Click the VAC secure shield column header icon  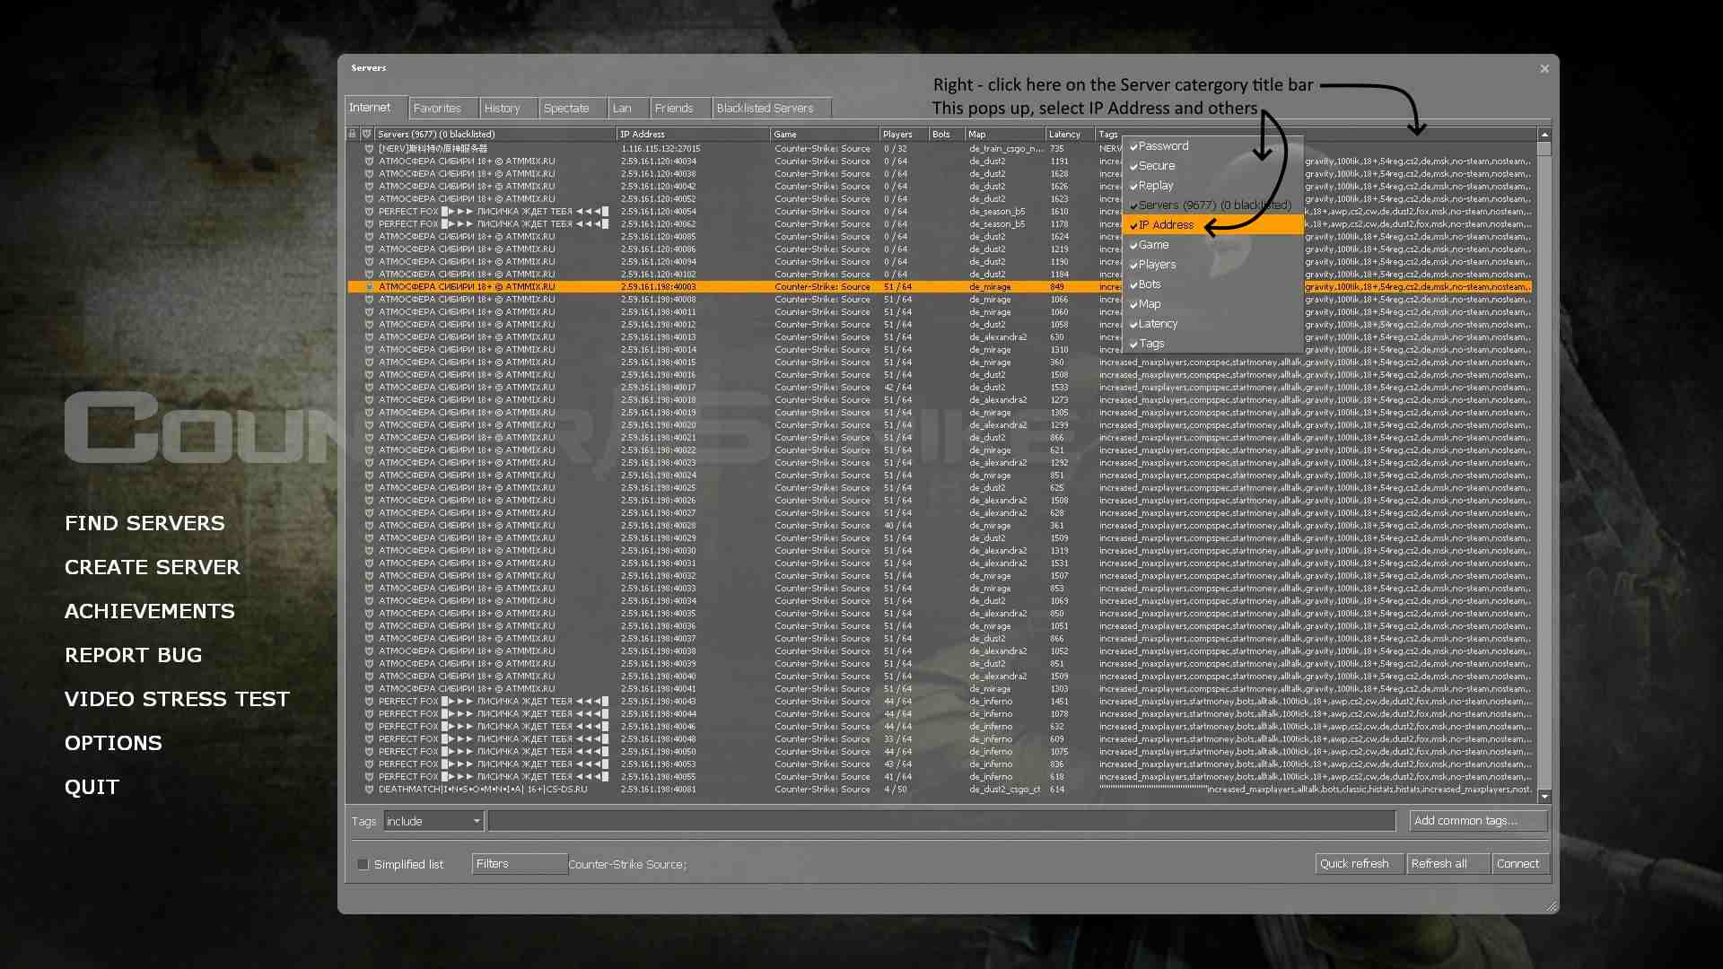(x=366, y=134)
